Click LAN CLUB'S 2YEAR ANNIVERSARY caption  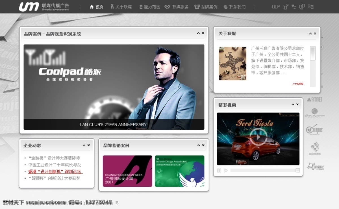coord(114,125)
